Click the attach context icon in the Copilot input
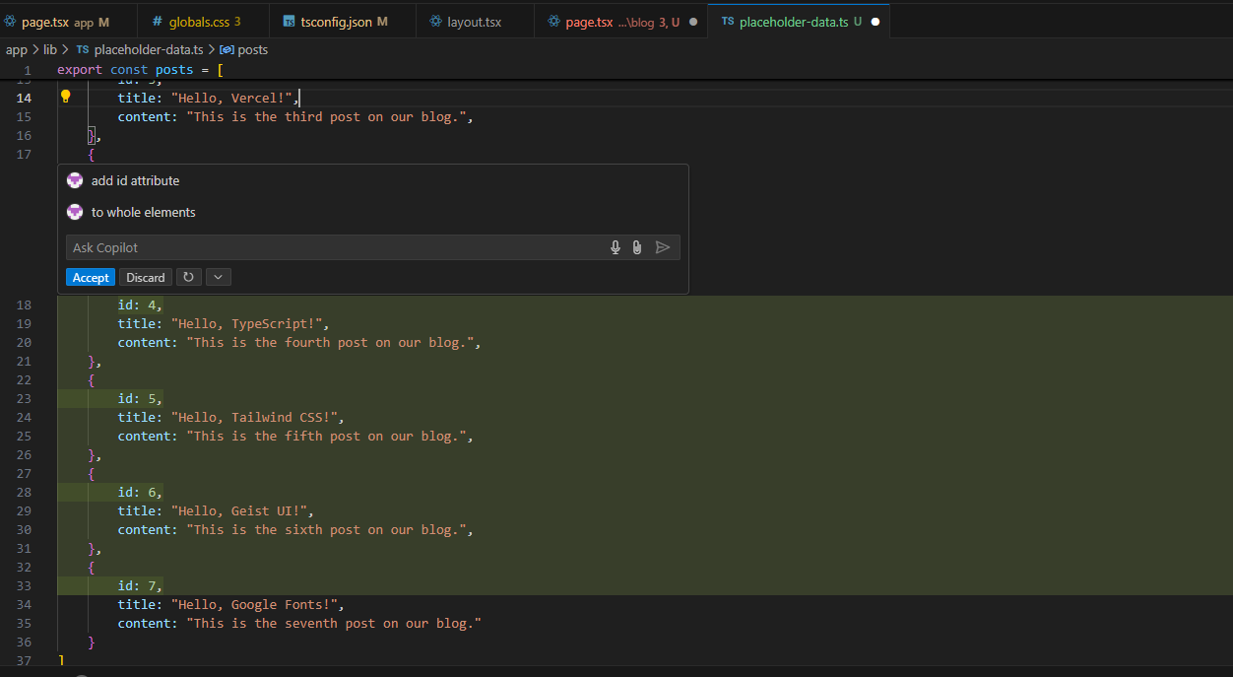1233x677 pixels. point(637,247)
